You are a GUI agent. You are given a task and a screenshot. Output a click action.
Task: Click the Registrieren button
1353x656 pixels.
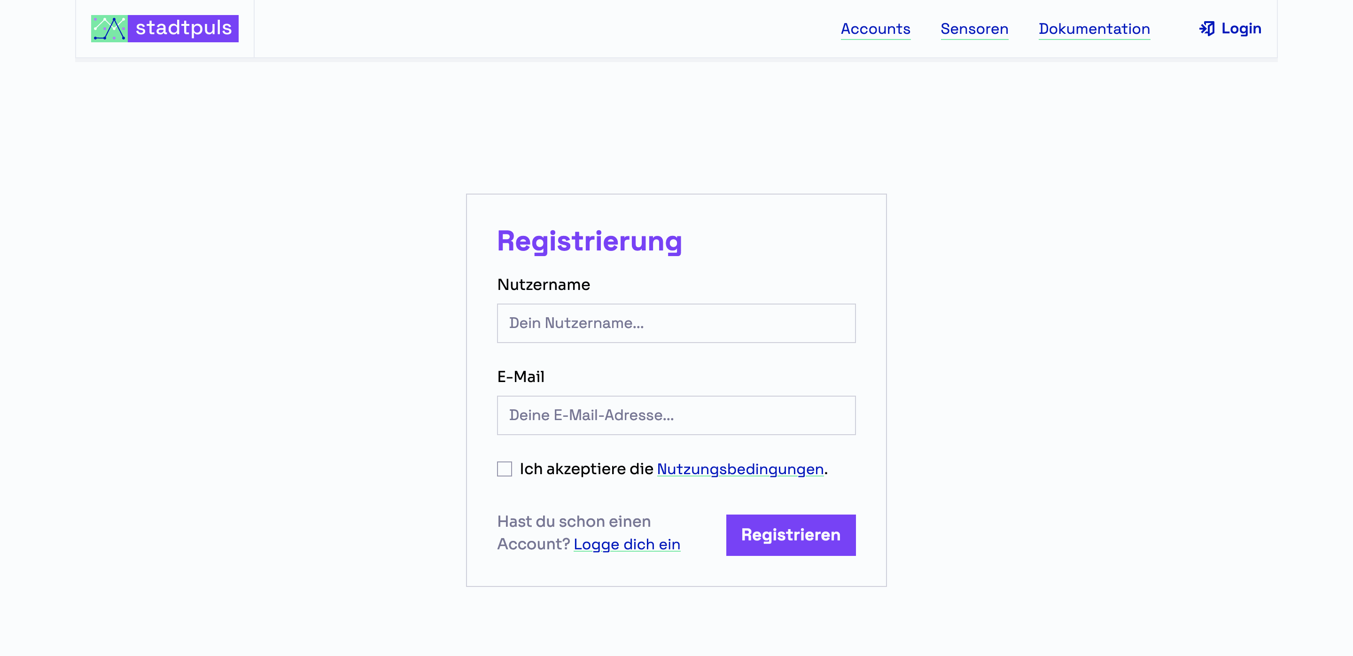click(790, 534)
